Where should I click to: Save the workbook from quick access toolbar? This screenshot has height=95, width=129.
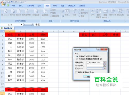coord(9,2)
